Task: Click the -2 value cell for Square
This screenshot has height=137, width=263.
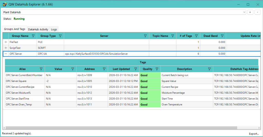Action: (61, 81)
